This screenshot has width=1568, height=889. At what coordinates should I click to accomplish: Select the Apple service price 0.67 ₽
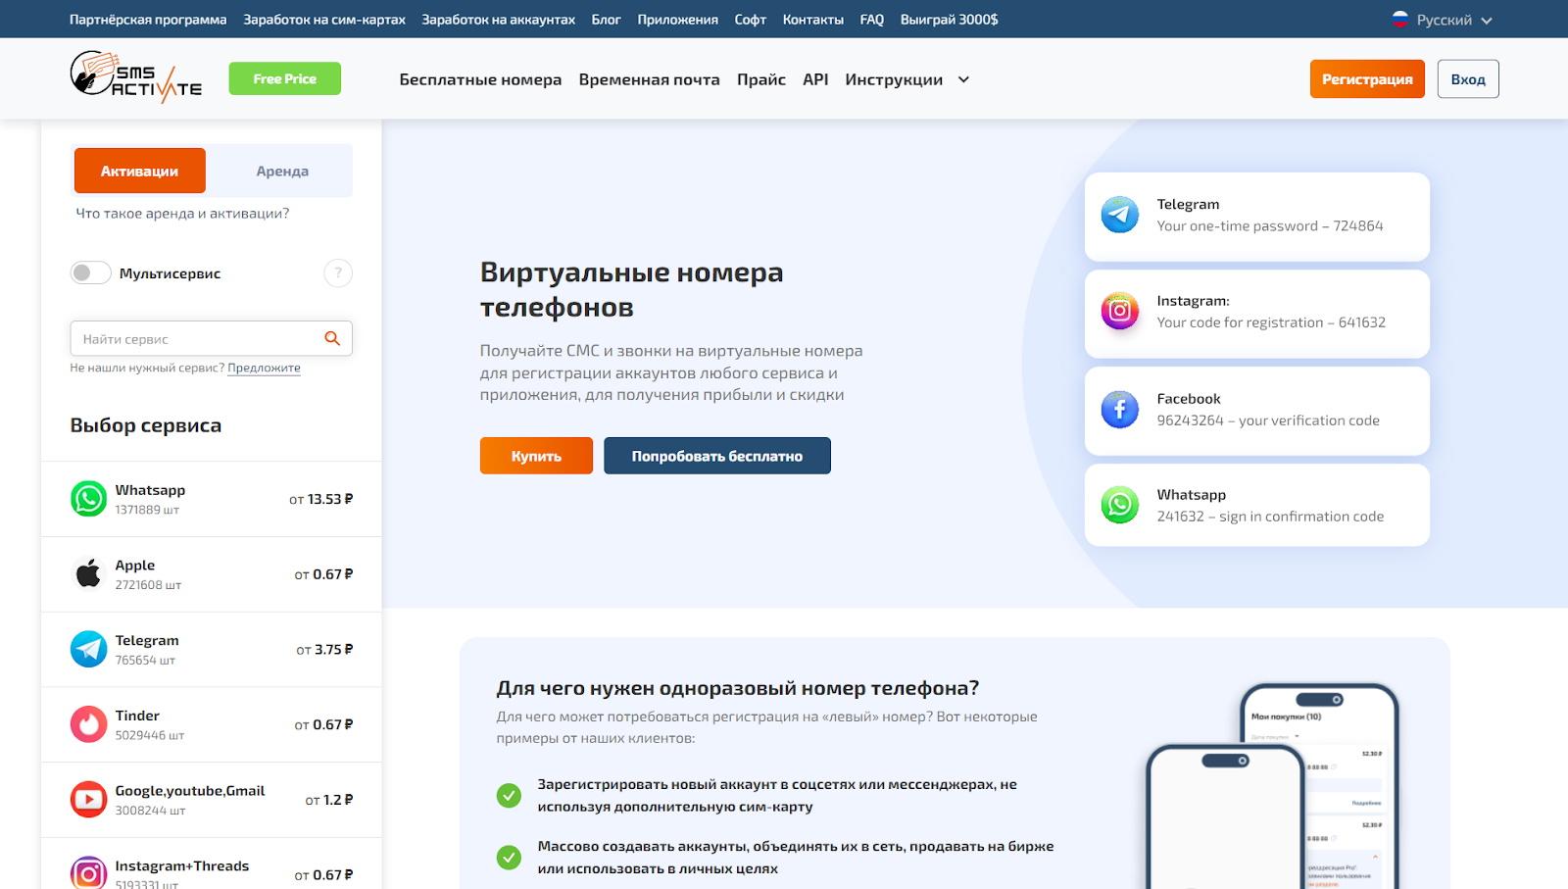coord(324,574)
